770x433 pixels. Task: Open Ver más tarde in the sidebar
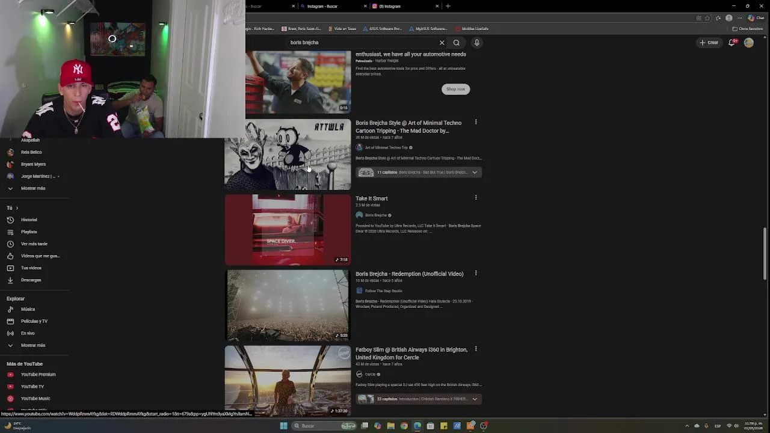point(34,244)
